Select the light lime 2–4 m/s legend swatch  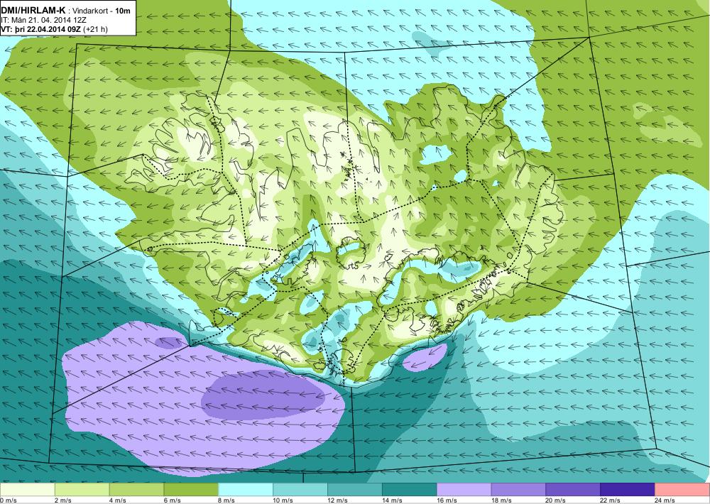82,490
